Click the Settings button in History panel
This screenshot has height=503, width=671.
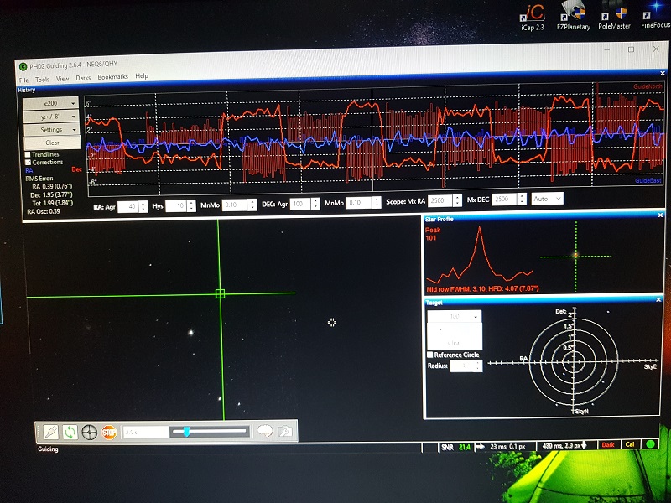point(51,130)
